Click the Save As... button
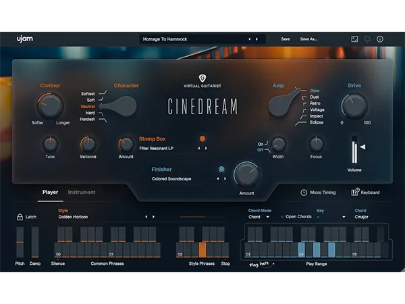405x304 pixels. (x=308, y=39)
